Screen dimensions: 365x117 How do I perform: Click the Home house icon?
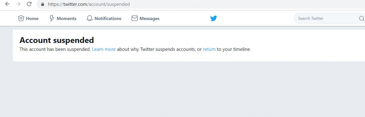pyautogui.click(x=21, y=18)
